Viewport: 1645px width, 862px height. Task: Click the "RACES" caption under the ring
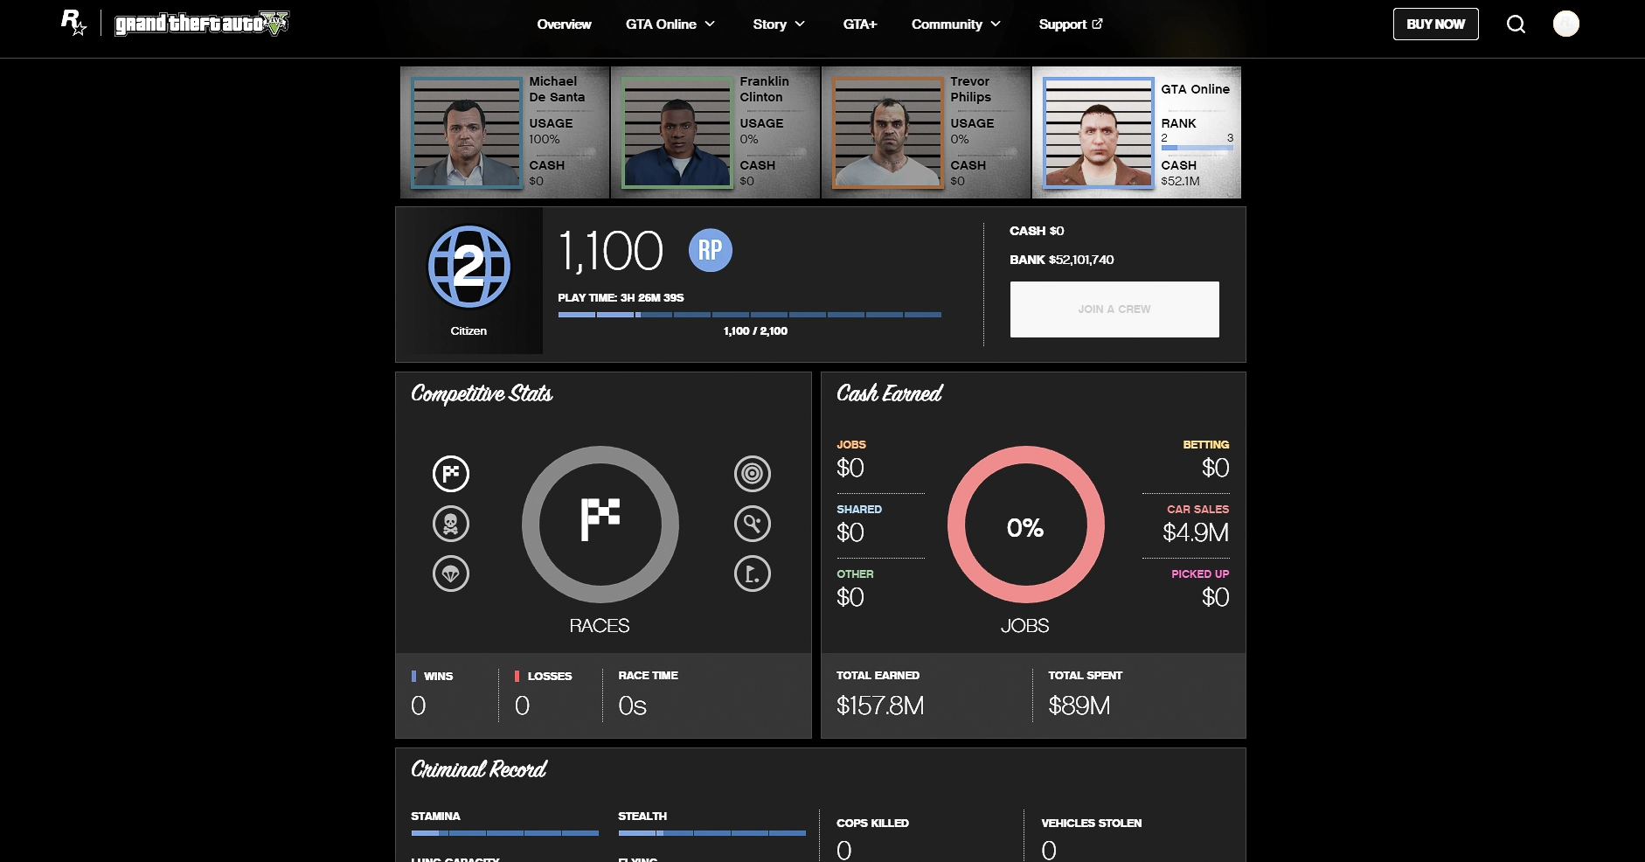(600, 626)
